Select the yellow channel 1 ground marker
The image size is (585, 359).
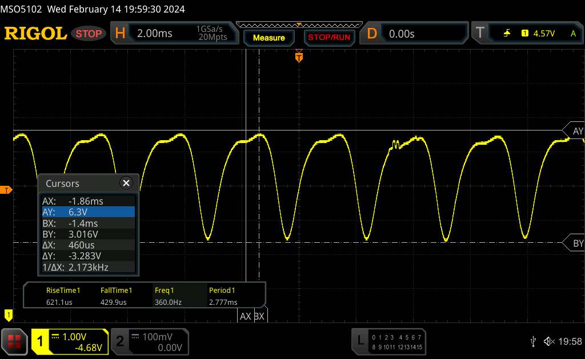[8, 314]
